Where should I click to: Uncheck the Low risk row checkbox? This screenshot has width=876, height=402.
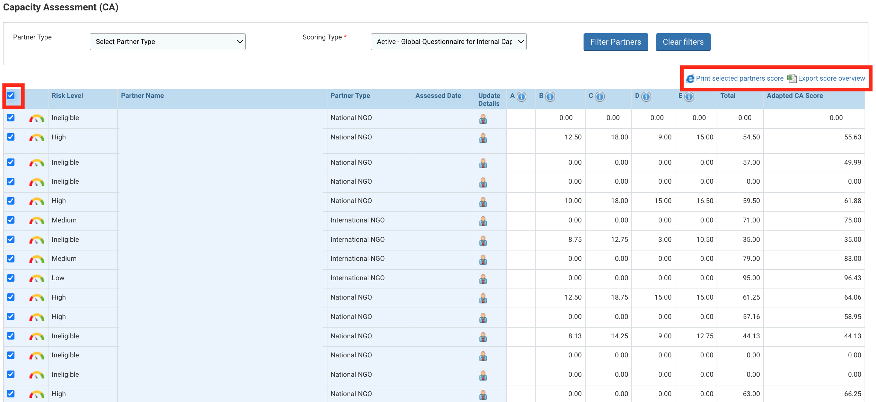(11, 278)
